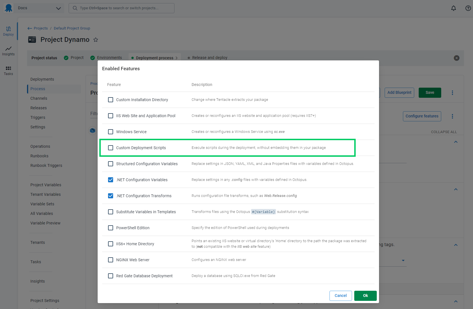Open Variable Preview page
The width and height of the screenshot is (473, 309).
pos(45,223)
